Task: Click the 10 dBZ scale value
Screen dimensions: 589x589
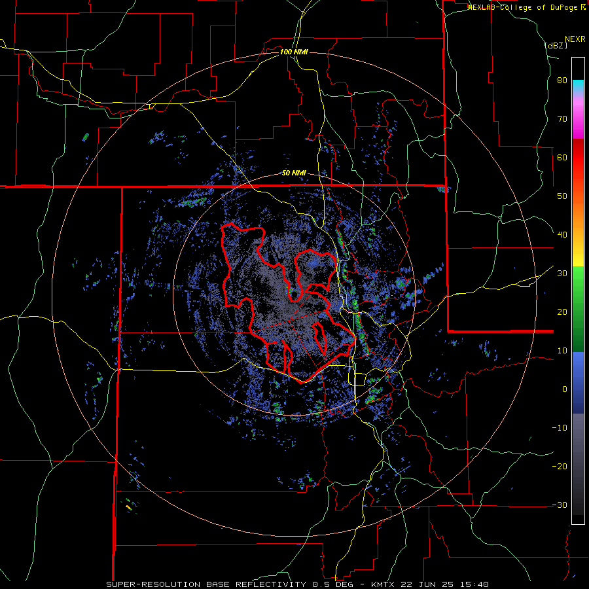Action: coord(562,351)
